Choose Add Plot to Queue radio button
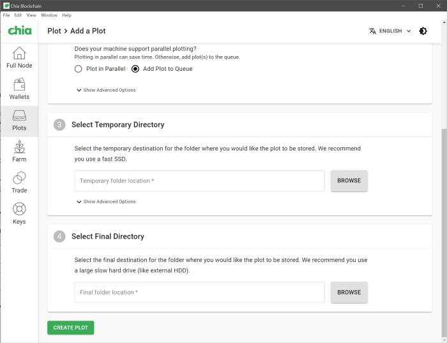 point(135,69)
